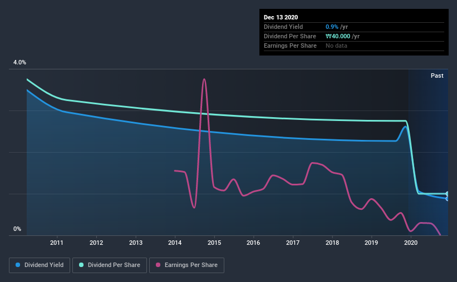Click the teal Dividend Per Share endpoint marker

point(447,194)
